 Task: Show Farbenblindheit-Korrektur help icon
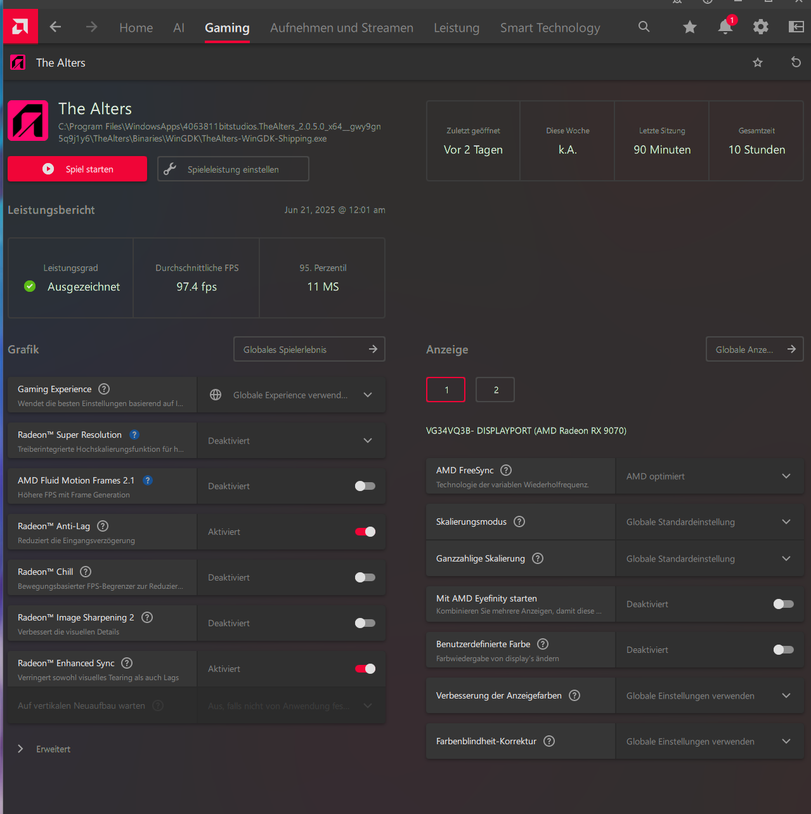[x=549, y=741]
